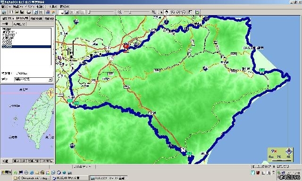Screen dimensions: 302x181
Task: Click the show desktop quick launch icon
Action: click(21, 173)
